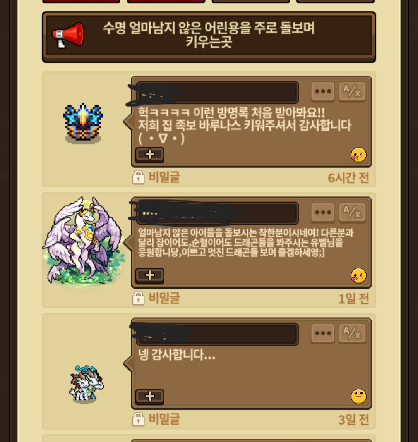The width and height of the screenshot is (418, 442).
Task: Click the kissing emoji on the 6시간 전 message
Action: pos(358,155)
